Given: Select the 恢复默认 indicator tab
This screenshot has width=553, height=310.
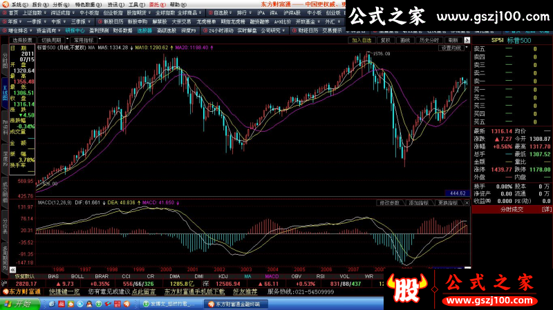Looking at the screenshot, I should click(25, 276).
